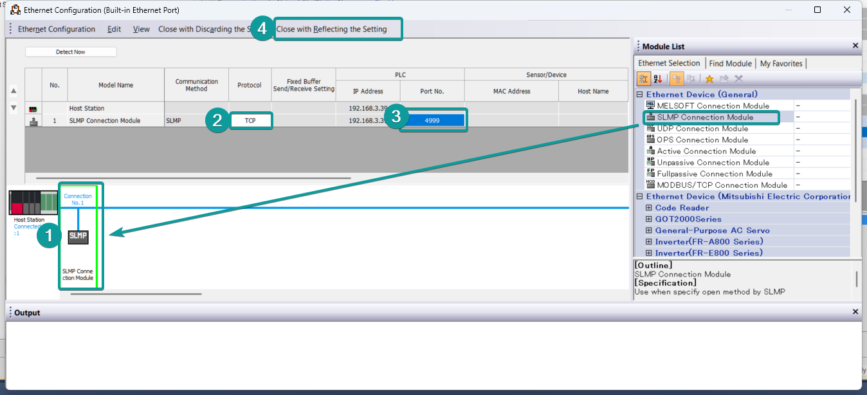This screenshot has width=867, height=395.
Task: Switch to the My Favorites tab
Action: pyautogui.click(x=781, y=63)
